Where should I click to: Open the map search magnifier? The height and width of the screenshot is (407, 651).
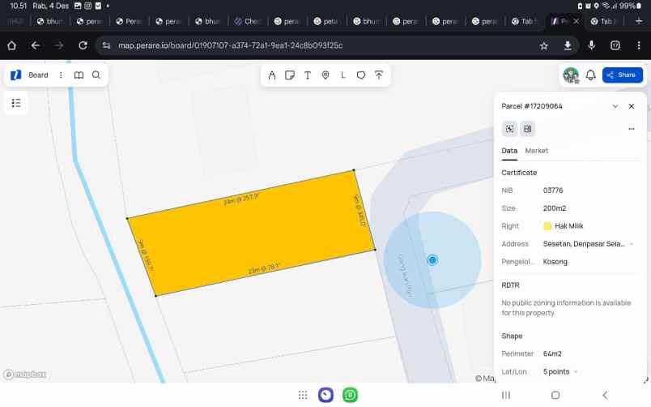coord(96,75)
